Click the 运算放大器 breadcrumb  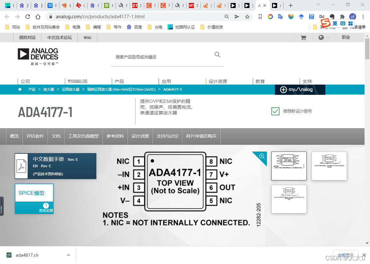(71, 89)
